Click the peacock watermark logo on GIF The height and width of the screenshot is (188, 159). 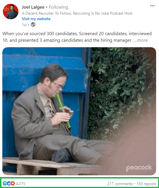click(x=139, y=168)
